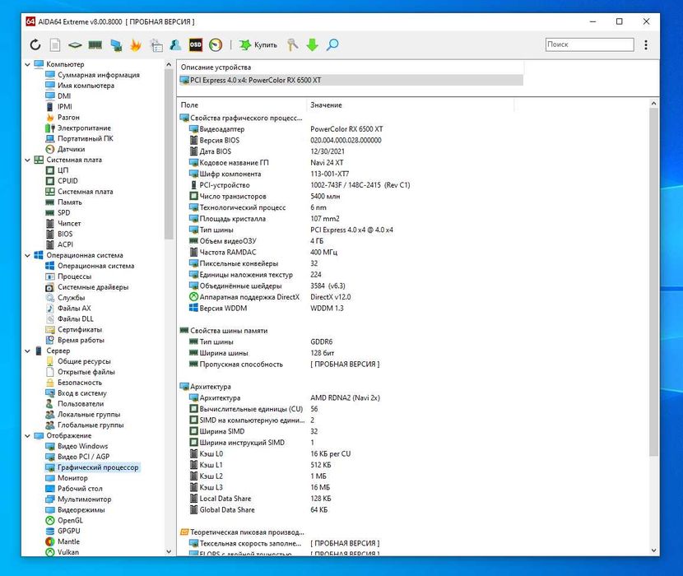The height and width of the screenshot is (576, 683).
Task: Click right pane scrollbar down arrow
Action: [x=653, y=550]
